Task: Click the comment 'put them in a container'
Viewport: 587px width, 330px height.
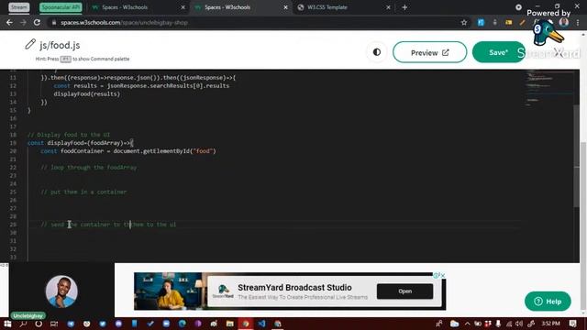Action: click(x=83, y=192)
